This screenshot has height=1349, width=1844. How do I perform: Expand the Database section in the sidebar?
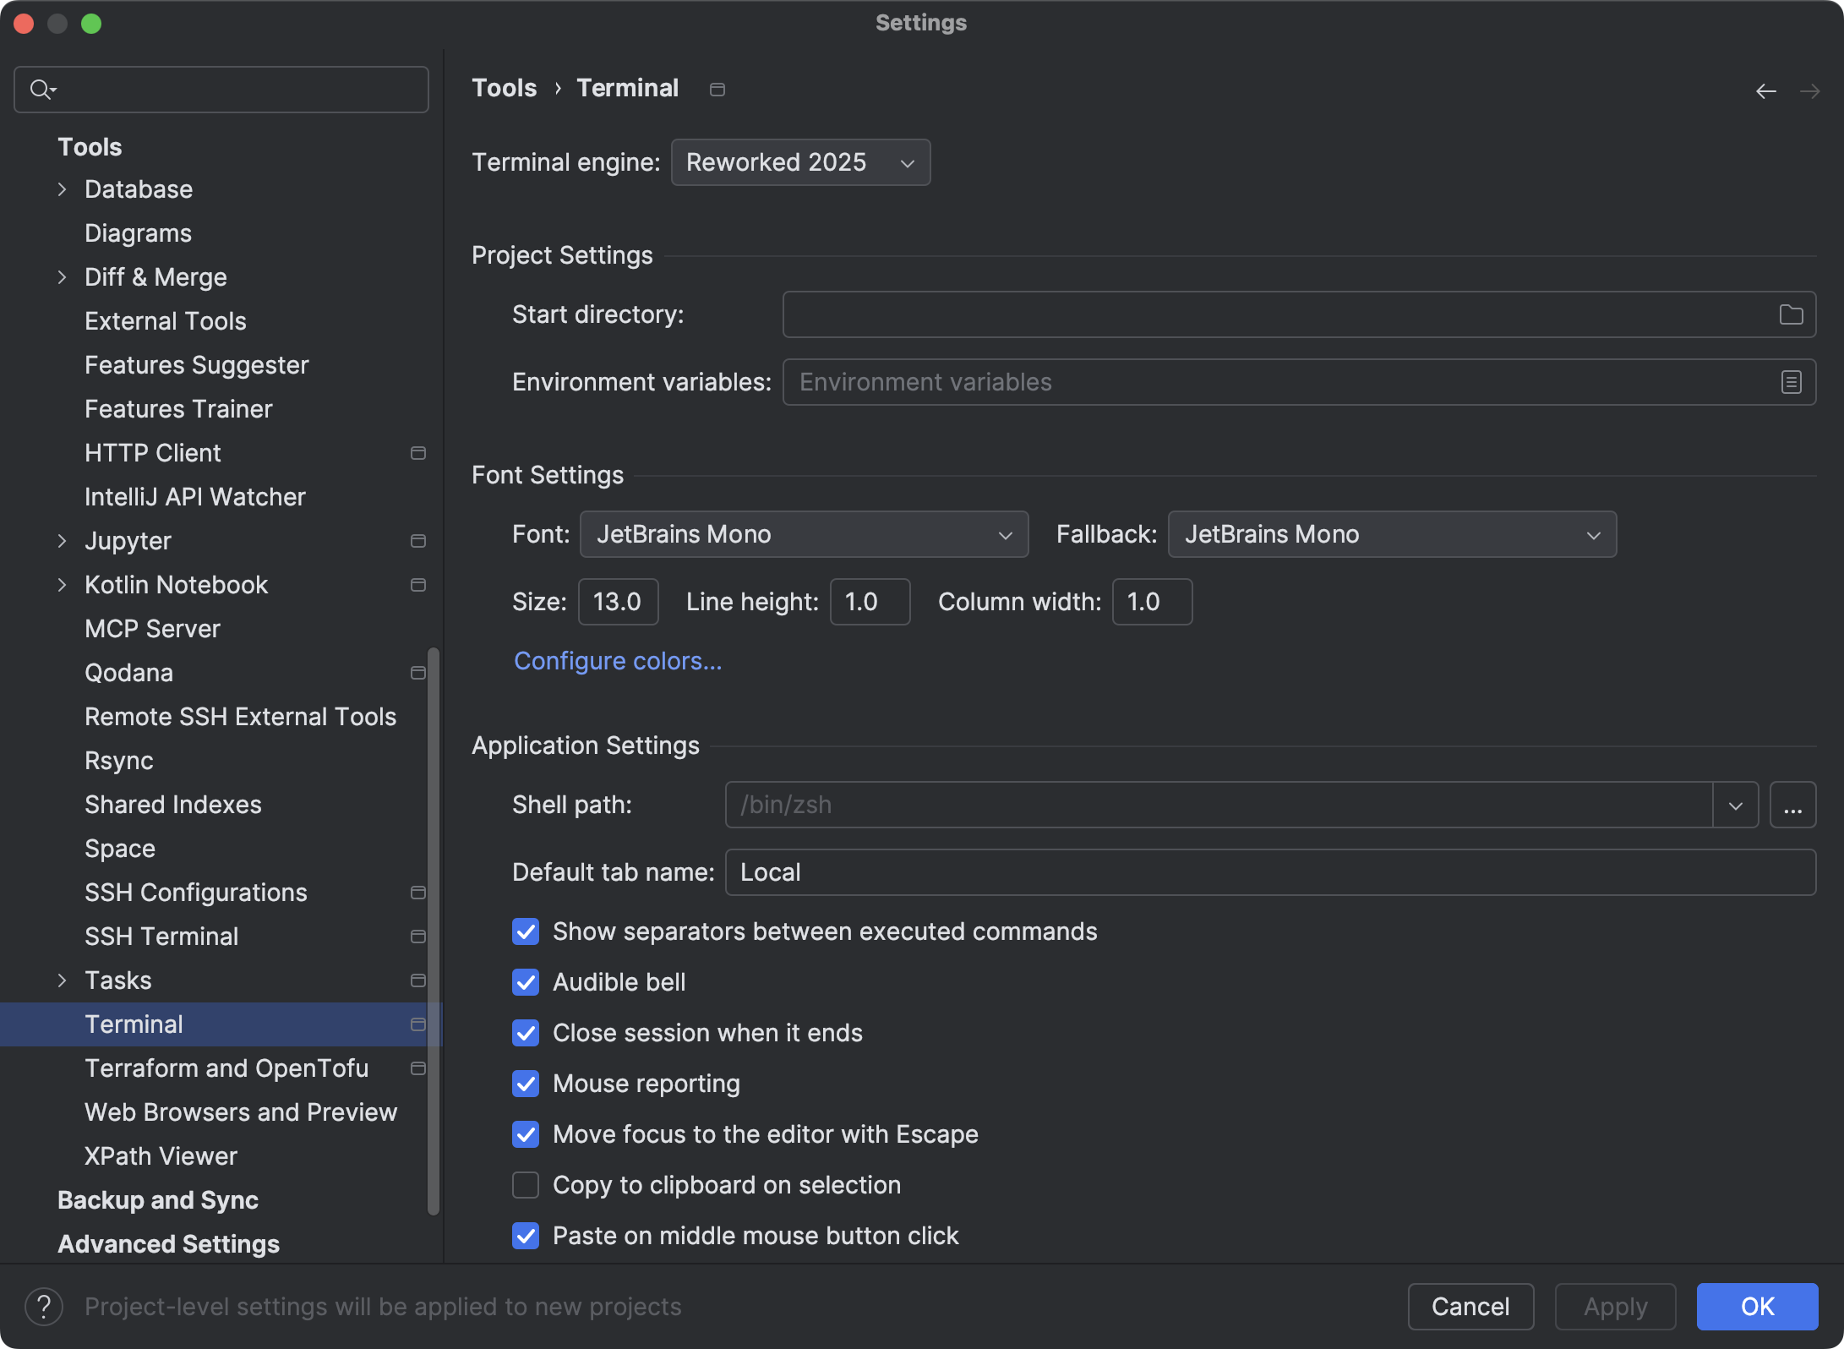[63, 189]
